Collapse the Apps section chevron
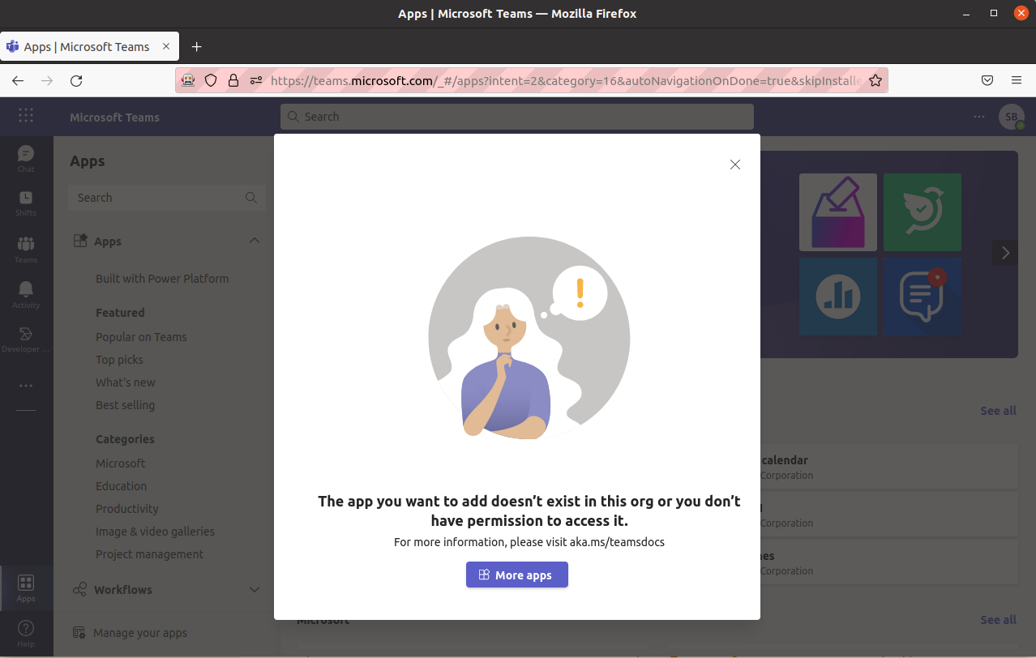The image size is (1036, 658). (x=255, y=241)
